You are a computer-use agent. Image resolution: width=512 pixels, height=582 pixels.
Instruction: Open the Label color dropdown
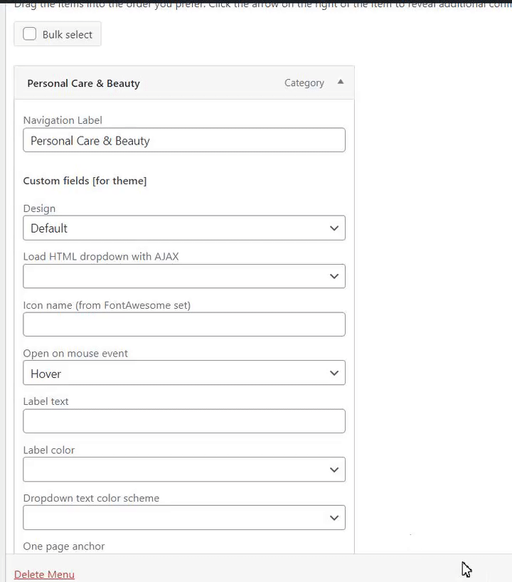184,470
